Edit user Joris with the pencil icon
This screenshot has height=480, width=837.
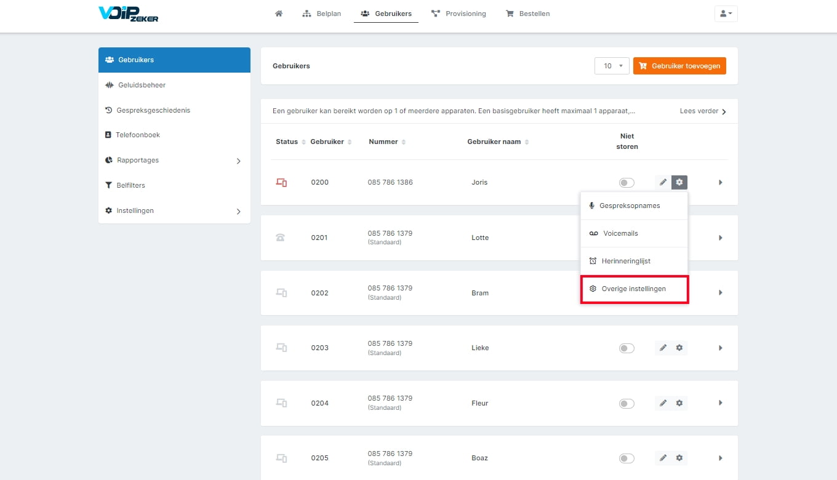663,182
